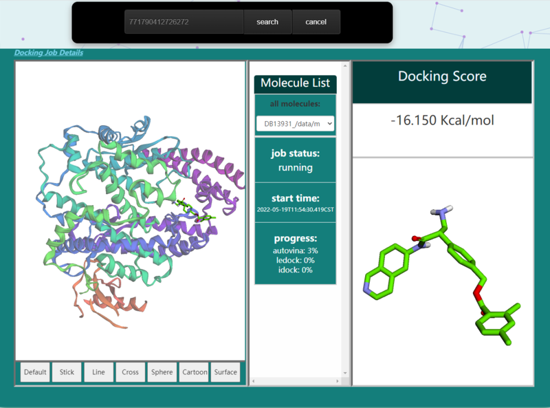Screen dimensions: 550x408
Task: Click the horizontal scrollbar right arrow
Action: (x=338, y=381)
